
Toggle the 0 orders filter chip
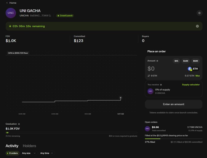click(12, 153)
